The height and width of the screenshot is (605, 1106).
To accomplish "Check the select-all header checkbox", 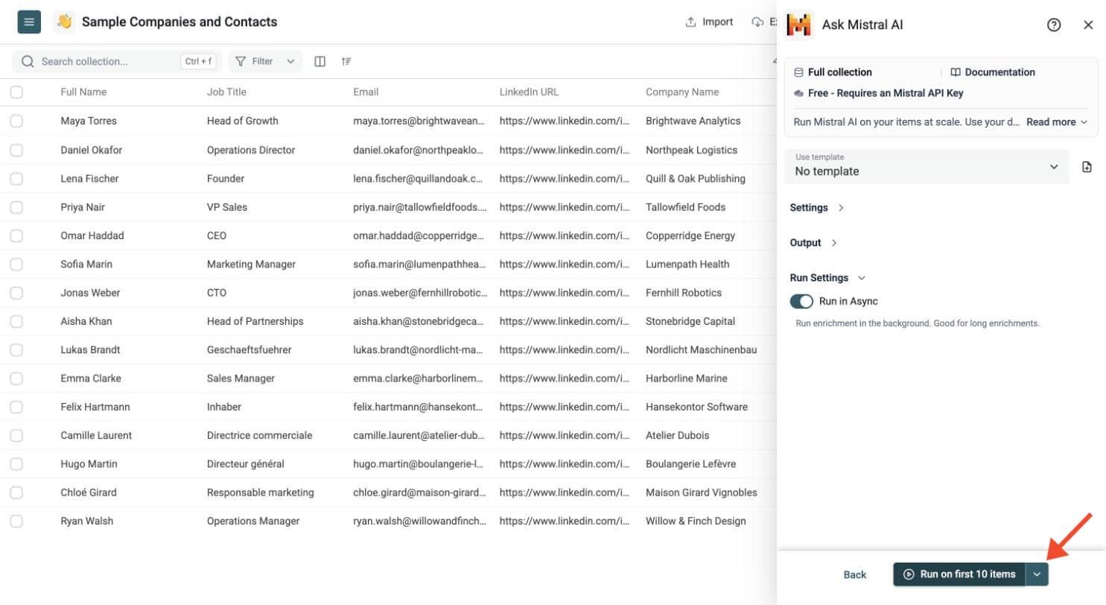I will 16,92.
